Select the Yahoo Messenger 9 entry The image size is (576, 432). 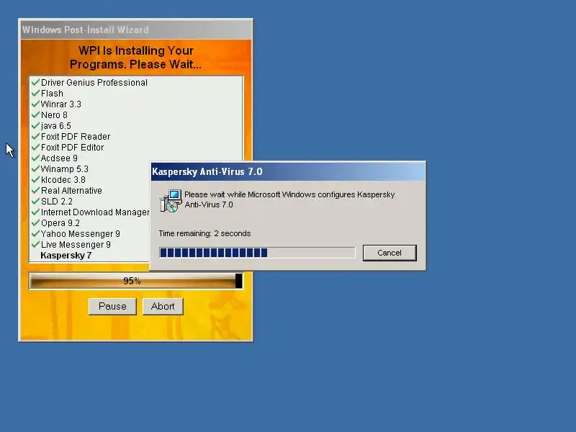80,234
